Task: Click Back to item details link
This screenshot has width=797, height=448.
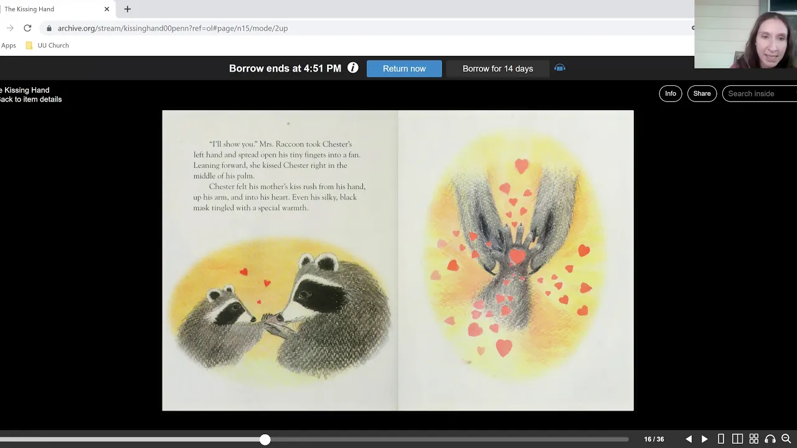Action: click(x=31, y=100)
